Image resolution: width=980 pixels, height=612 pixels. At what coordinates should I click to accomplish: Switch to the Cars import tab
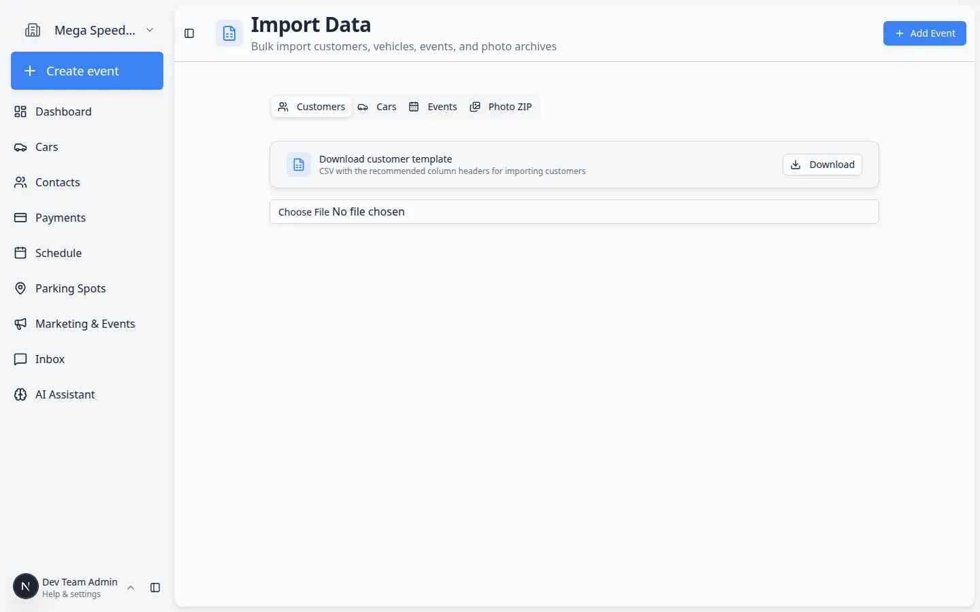click(377, 107)
